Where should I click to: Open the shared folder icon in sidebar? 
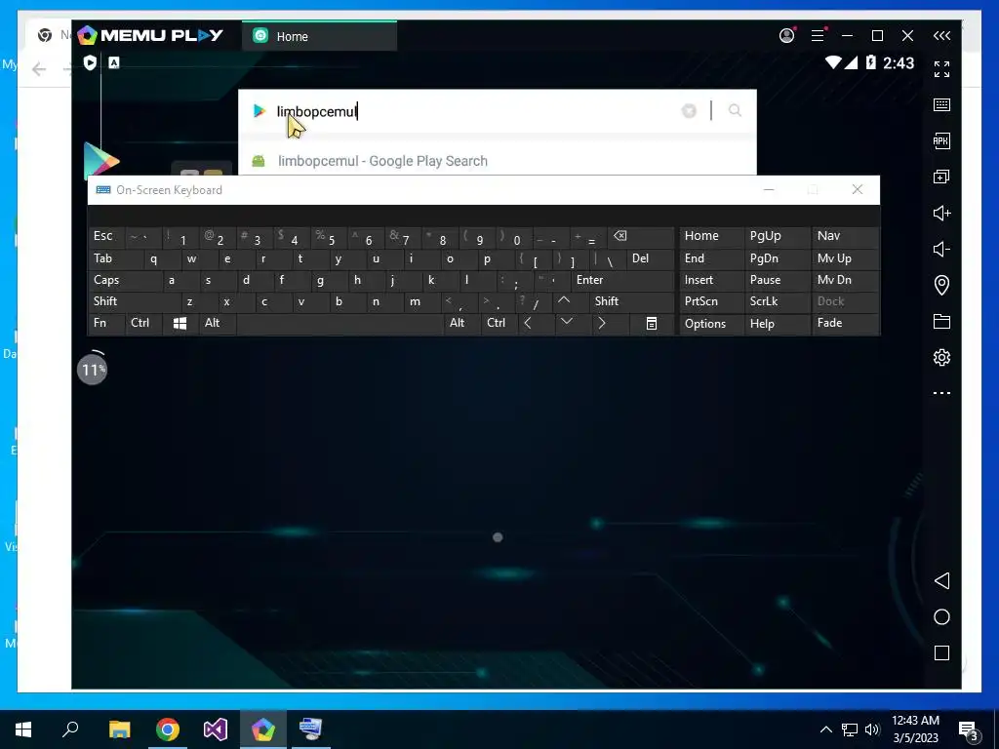(941, 321)
